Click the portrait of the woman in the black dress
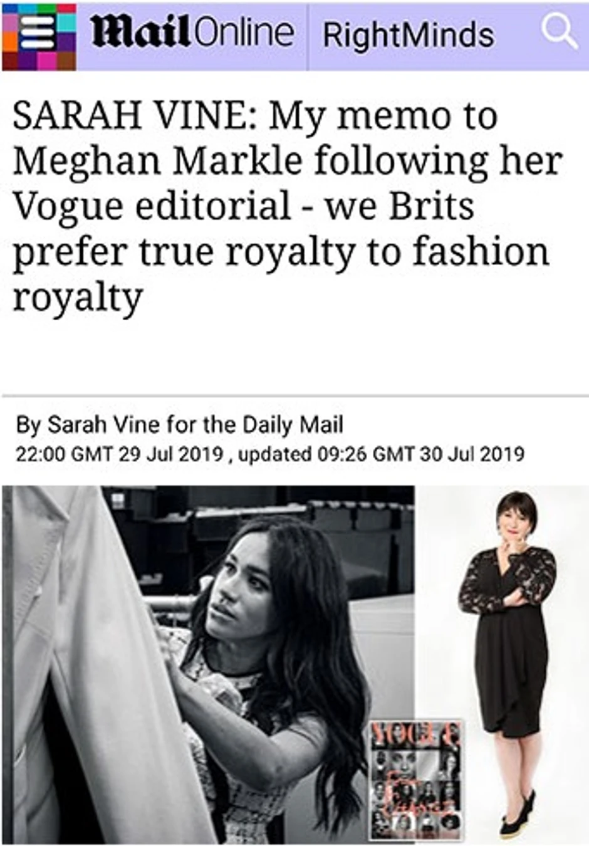Viewport: 589px width, 846px height. pyautogui.click(x=508, y=627)
